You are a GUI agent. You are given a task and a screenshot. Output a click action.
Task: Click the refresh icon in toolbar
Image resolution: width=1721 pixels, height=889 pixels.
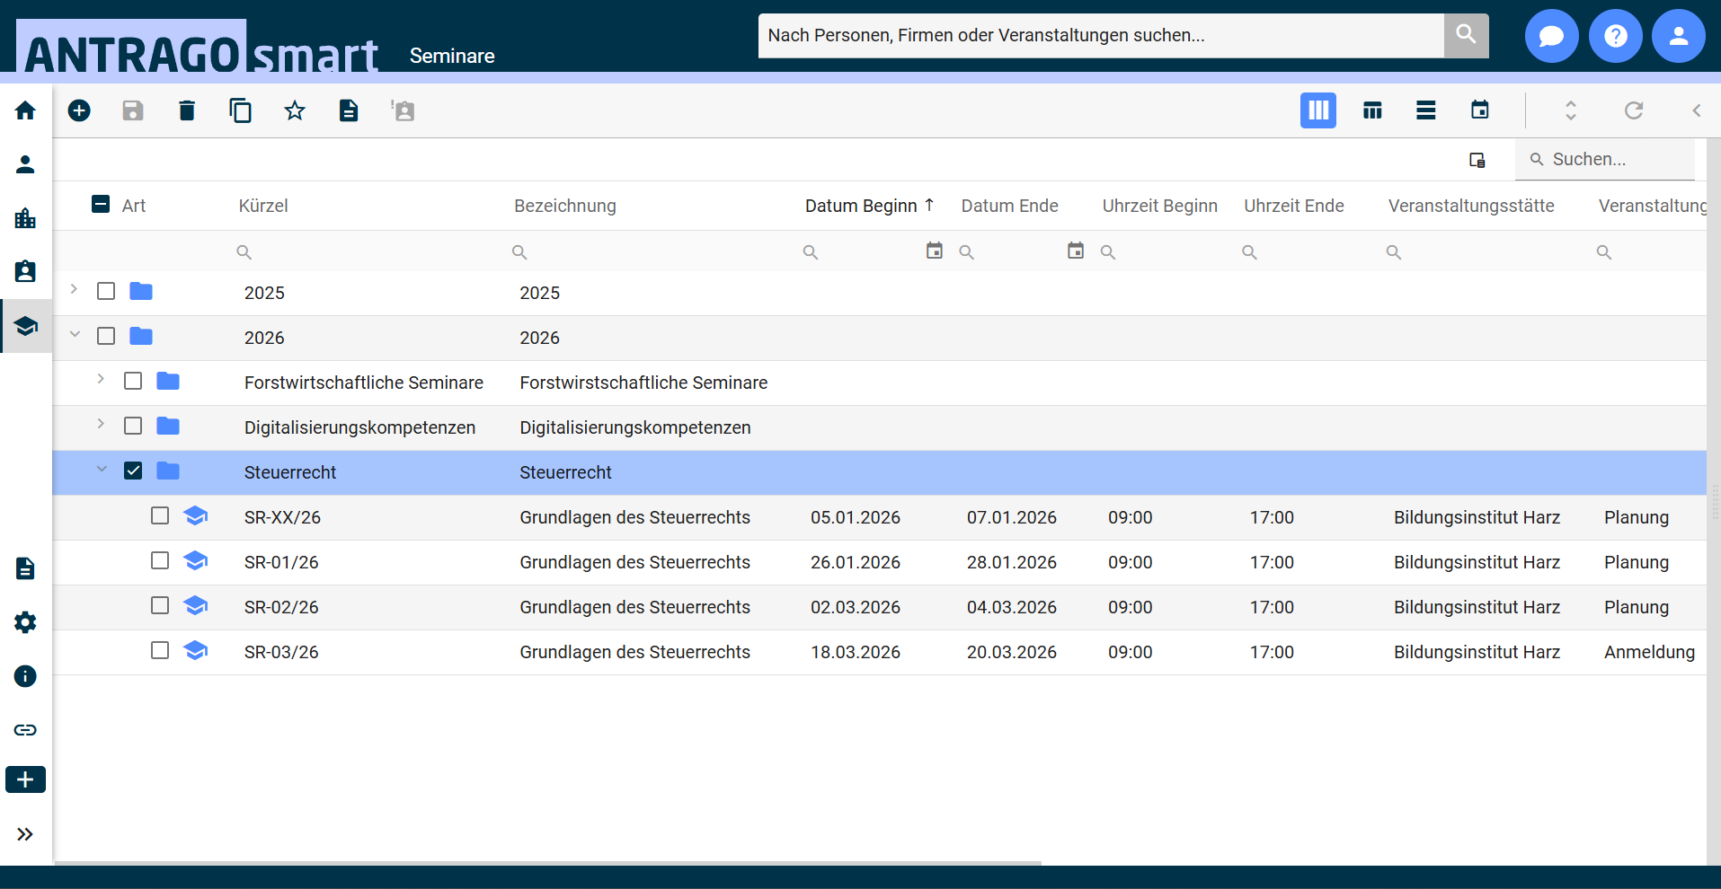[1633, 110]
